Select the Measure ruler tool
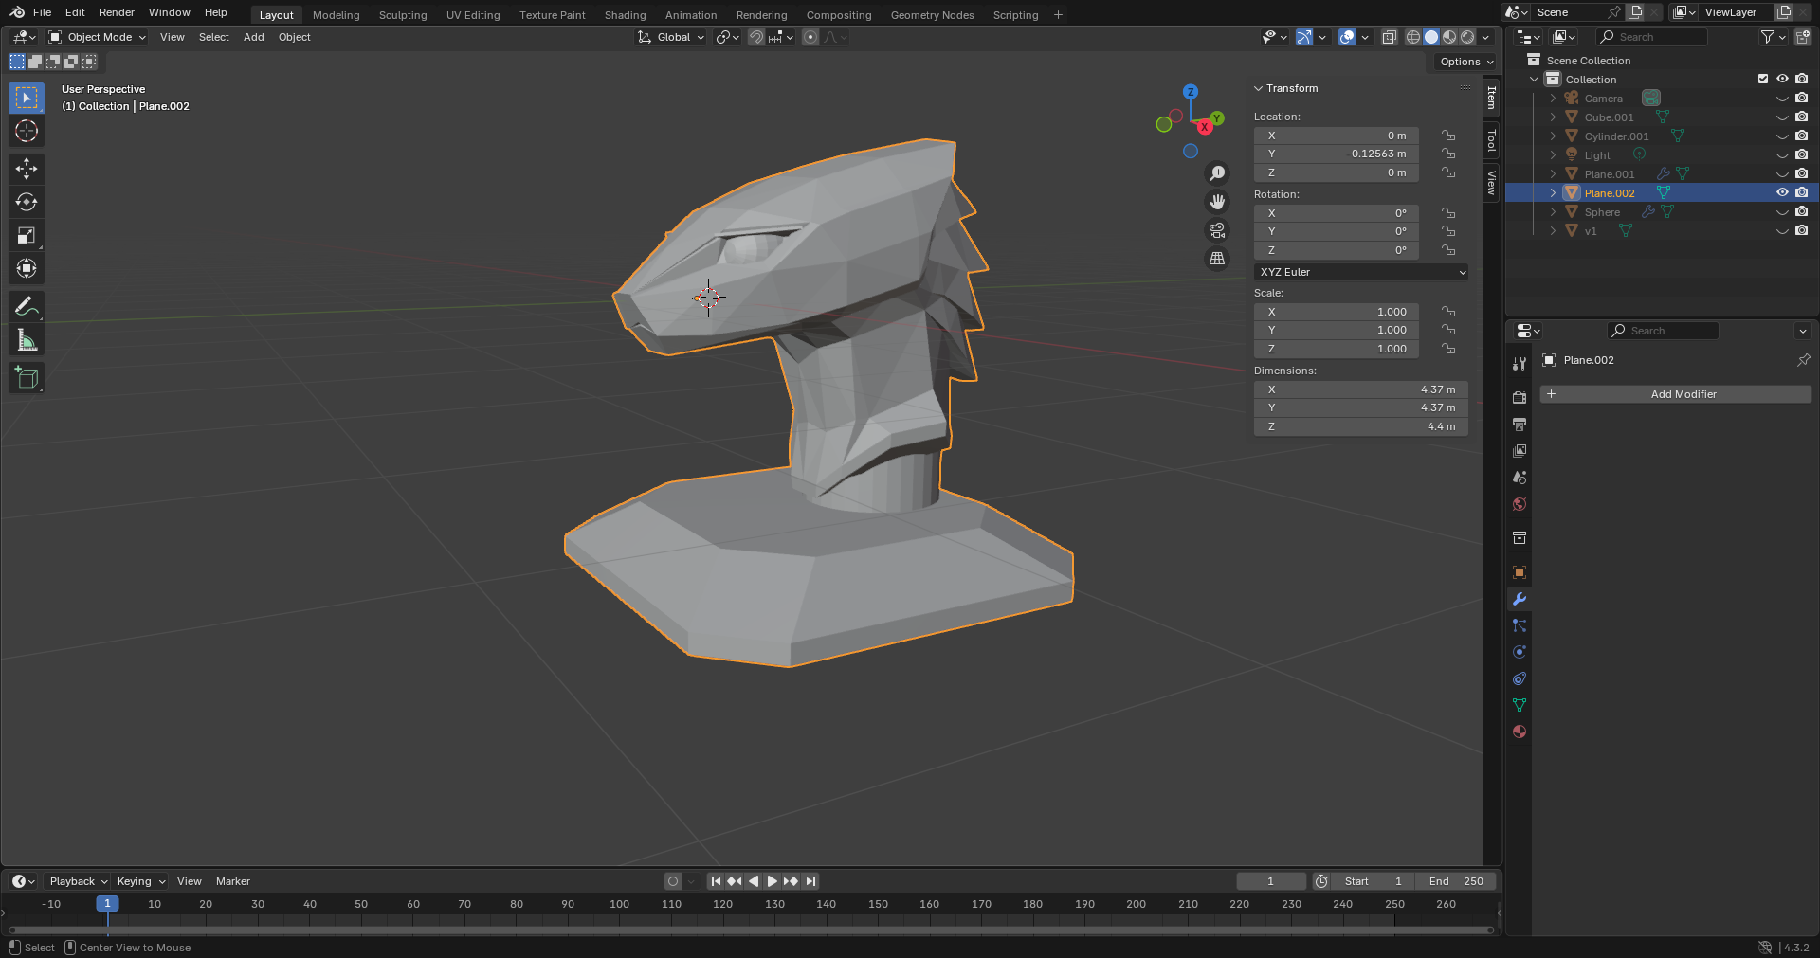This screenshot has height=958, width=1820. pos(27,340)
